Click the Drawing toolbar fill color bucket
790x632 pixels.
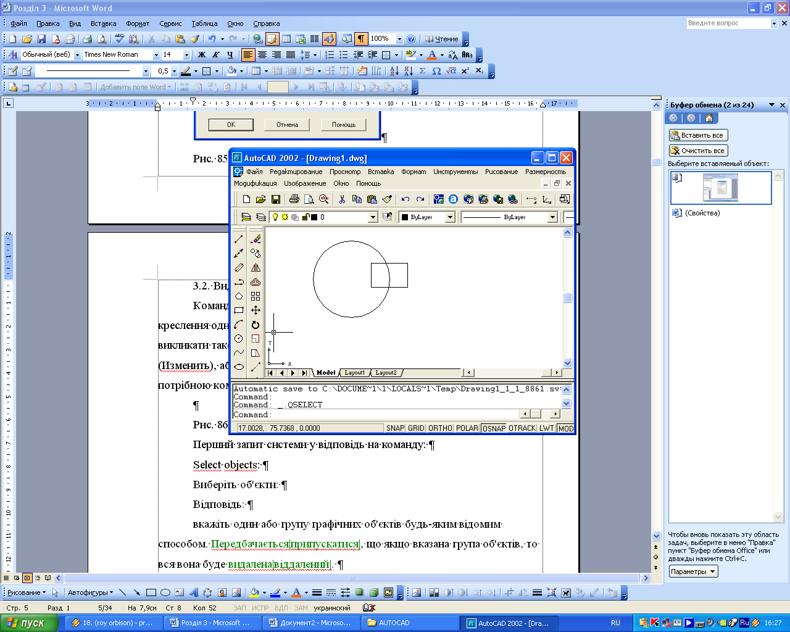(254, 592)
